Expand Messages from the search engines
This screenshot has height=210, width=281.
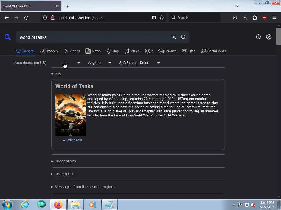click(x=83, y=187)
